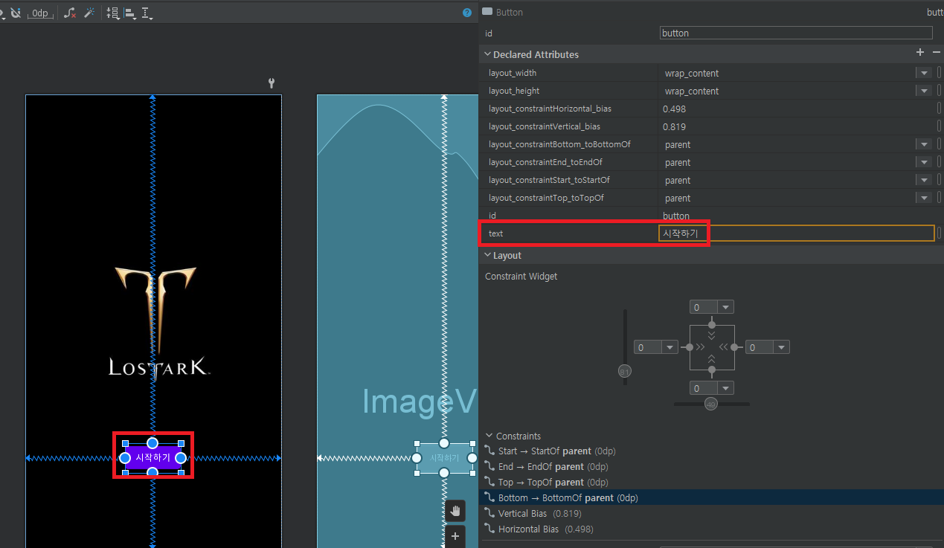The width and height of the screenshot is (944, 548).
Task: Click the text attribute field 시작하기
Action: [796, 233]
